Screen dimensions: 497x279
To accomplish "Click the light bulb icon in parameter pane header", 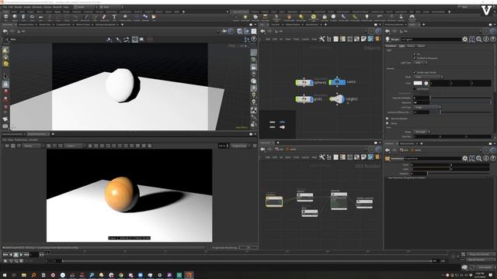I will (x=388, y=40).
